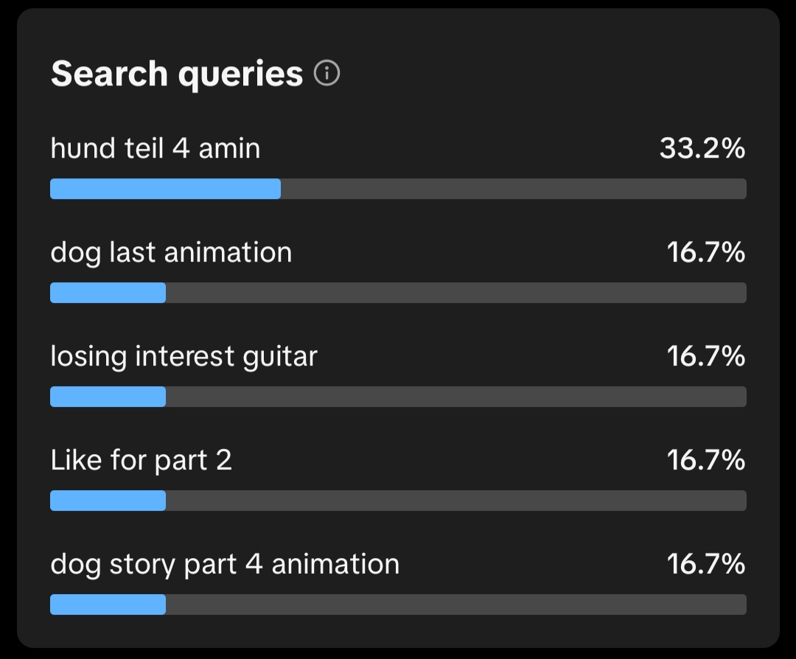Select "dog story part 4 animation" query
This screenshot has height=659, width=796.
(225, 565)
